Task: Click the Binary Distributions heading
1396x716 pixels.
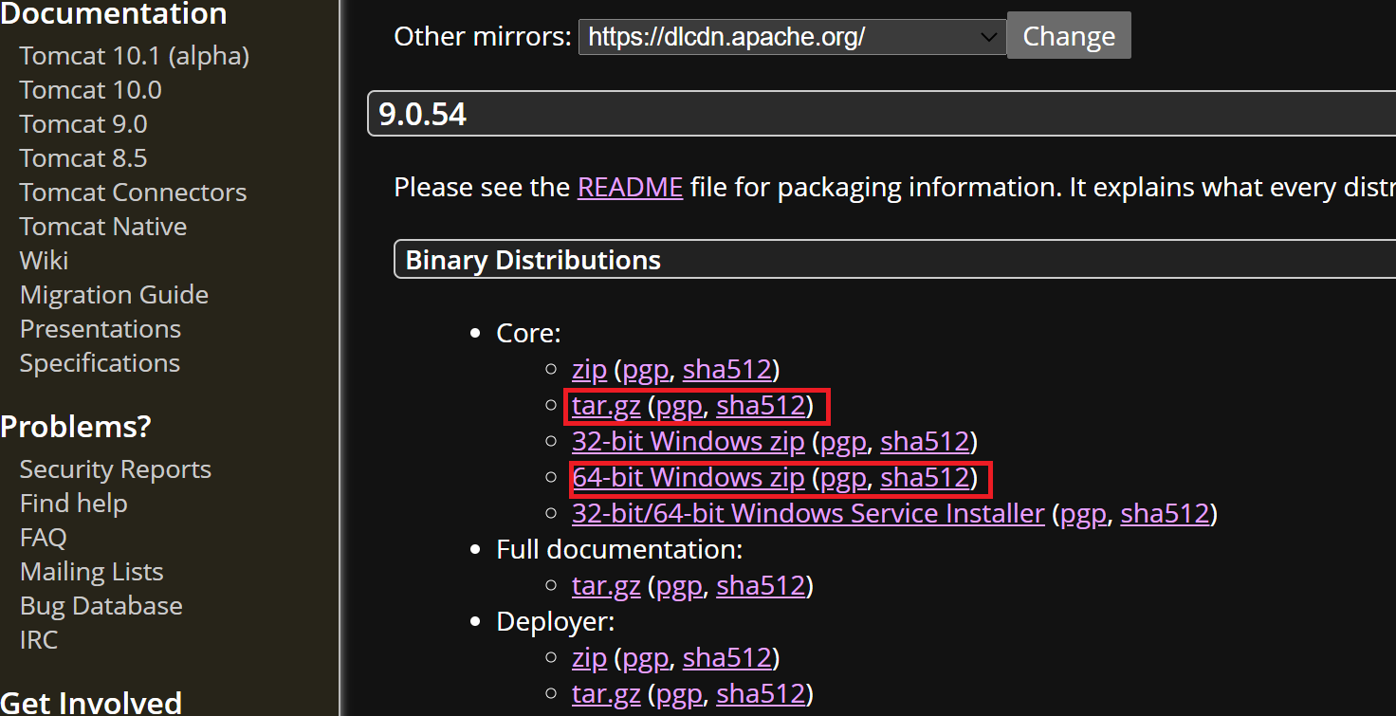Action: pos(533,260)
